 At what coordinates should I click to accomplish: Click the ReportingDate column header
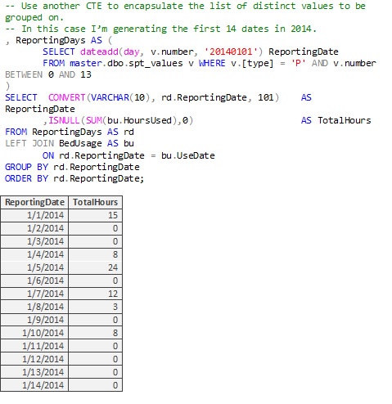(x=34, y=202)
